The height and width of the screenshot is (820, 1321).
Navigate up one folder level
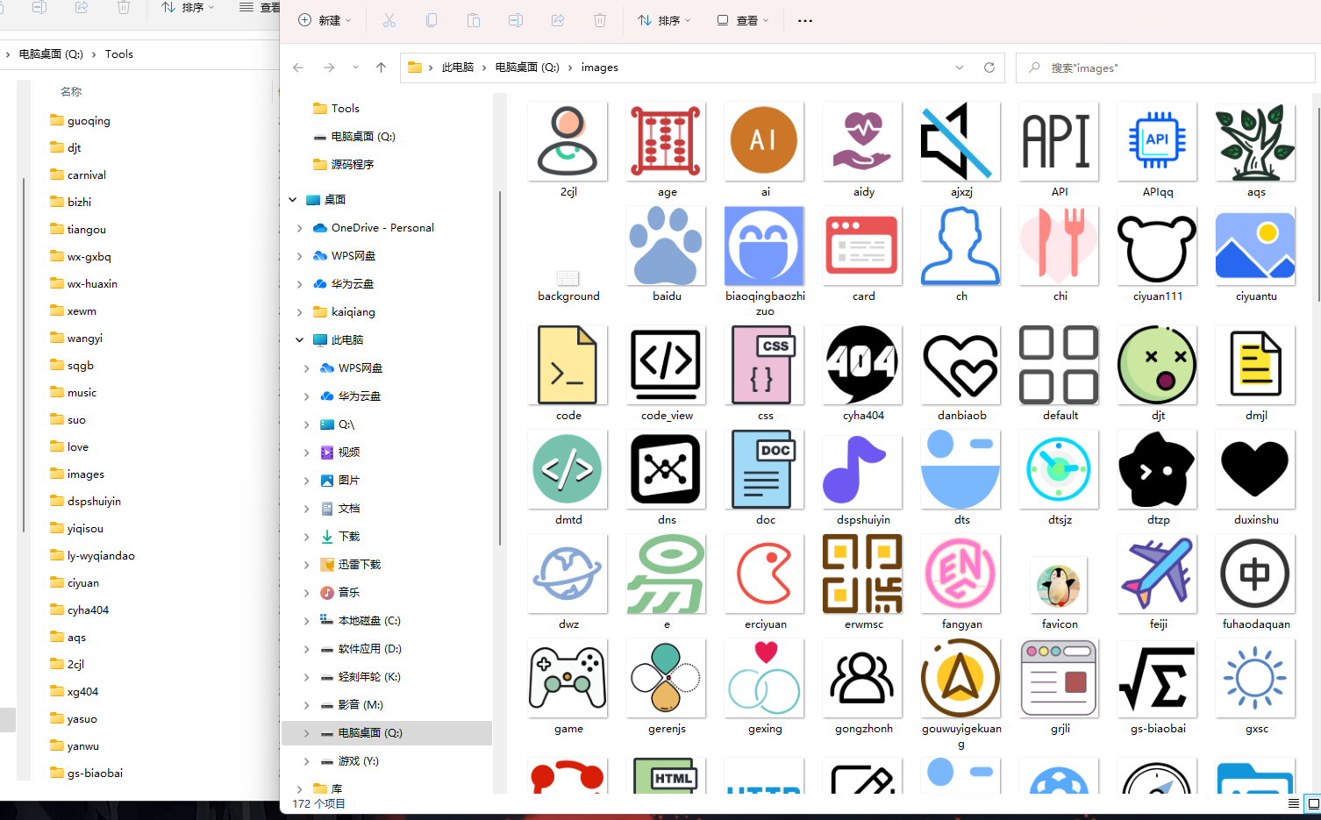pos(380,68)
